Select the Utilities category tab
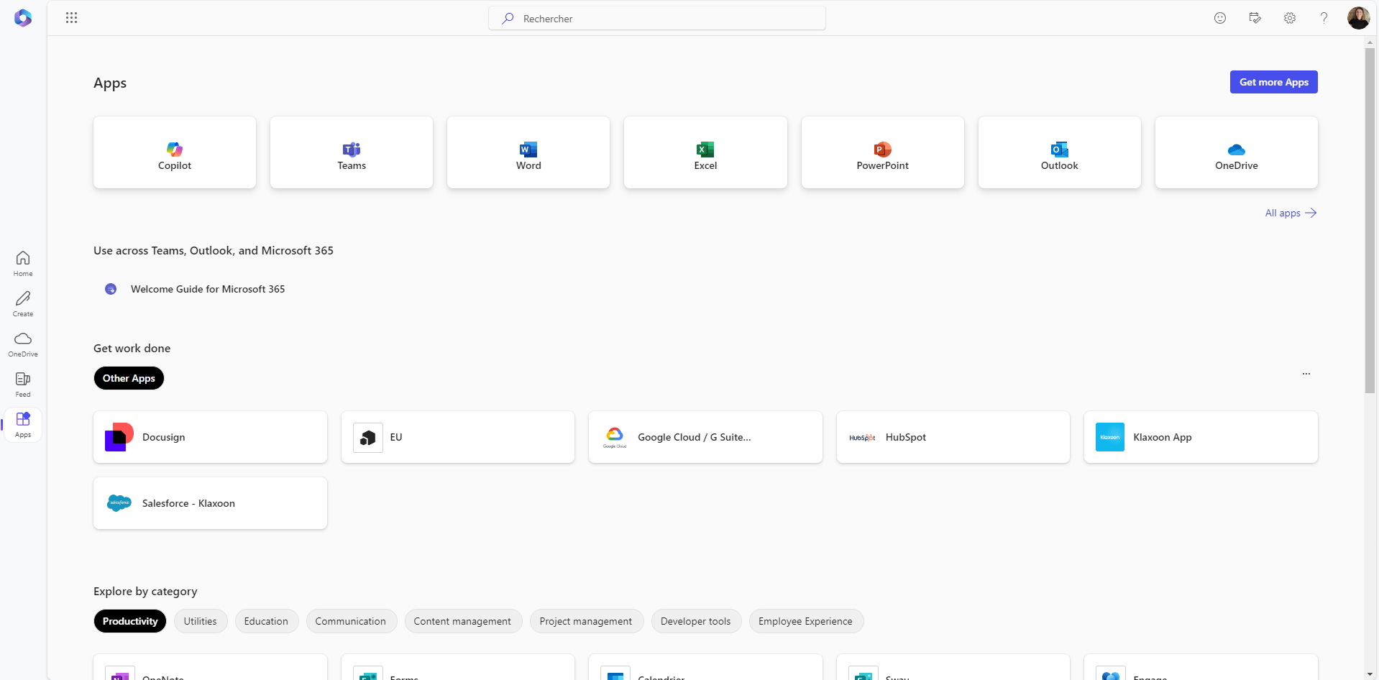 pyautogui.click(x=200, y=621)
